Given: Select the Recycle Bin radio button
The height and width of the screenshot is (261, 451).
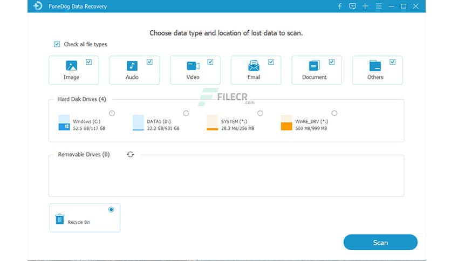Looking at the screenshot, I should point(111,210).
